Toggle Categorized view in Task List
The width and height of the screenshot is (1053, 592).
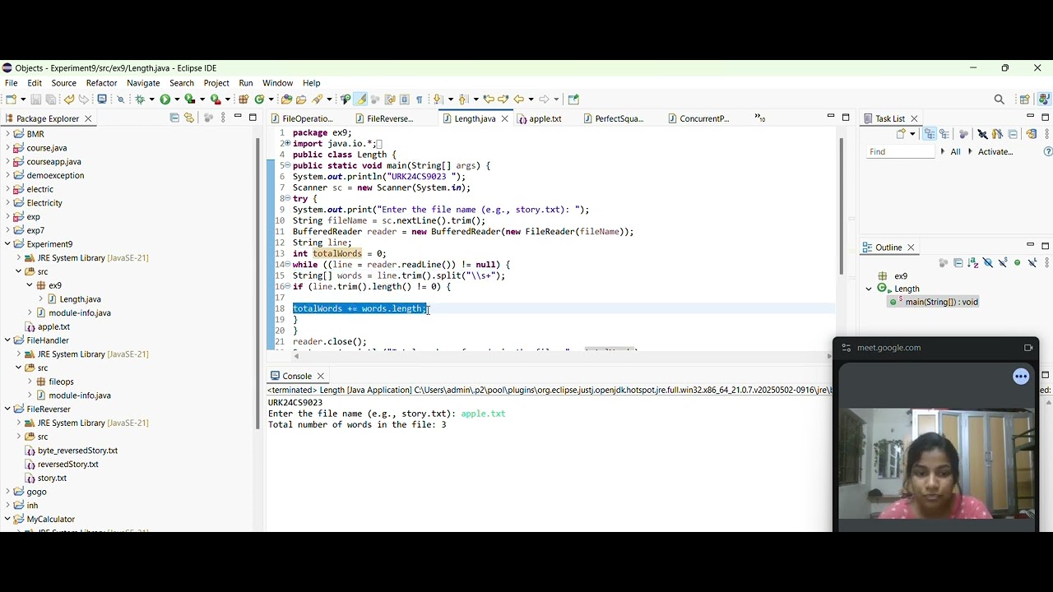click(929, 134)
